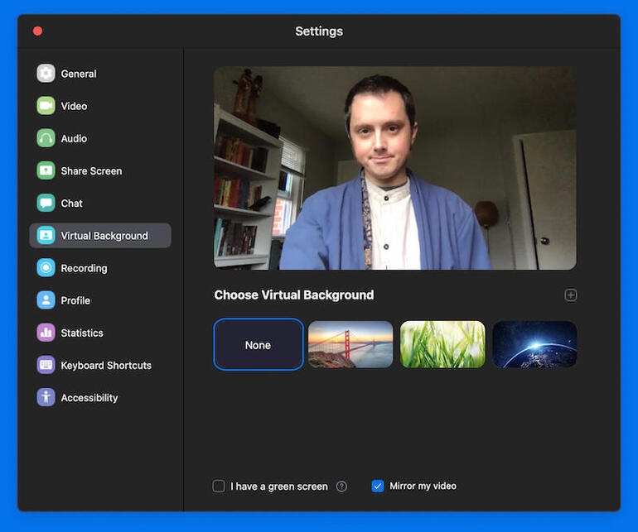638x532 pixels.
Task: Pick the green grass background
Action: [x=442, y=344]
